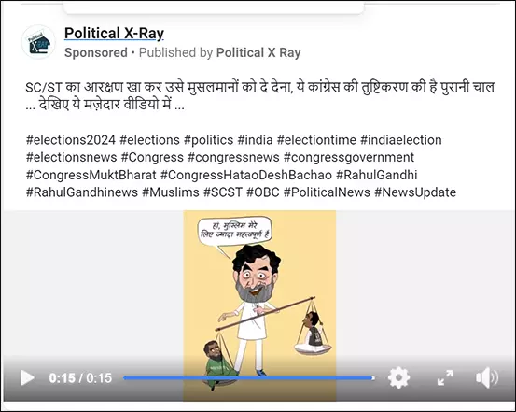The height and width of the screenshot is (412, 516).
Task: Click the cartoon video thumbnail
Action: click(259, 297)
